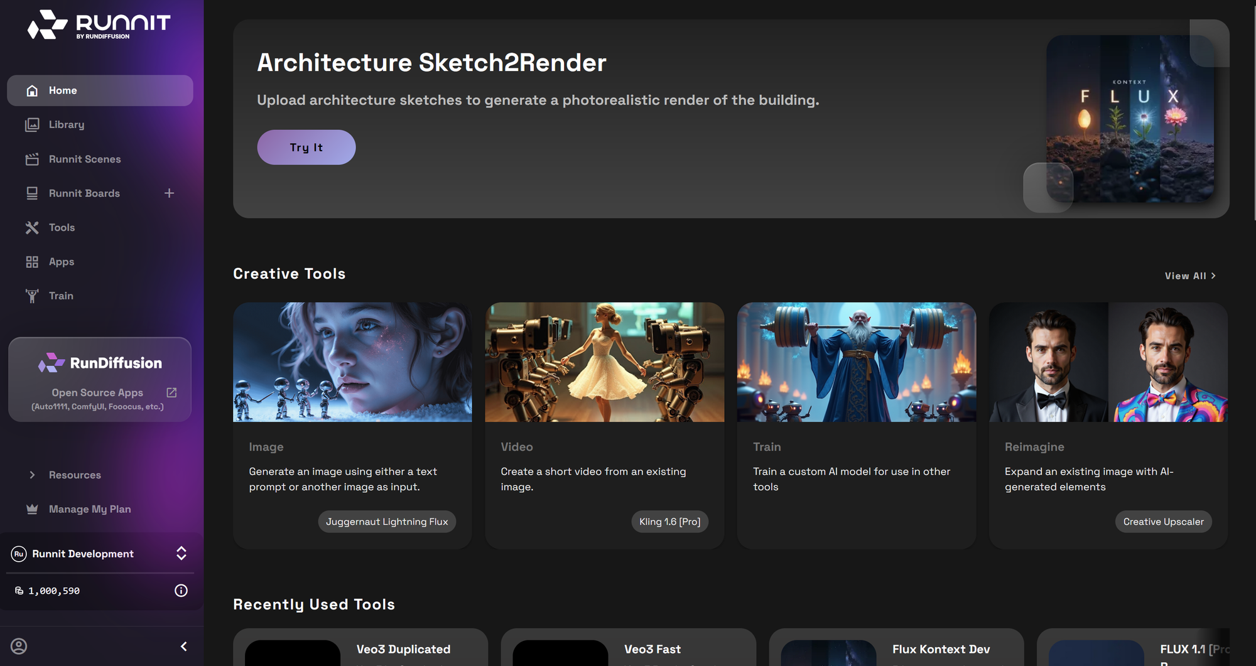Click View All for Creative Tools
This screenshot has width=1256, height=666.
[x=1190, y=276]
